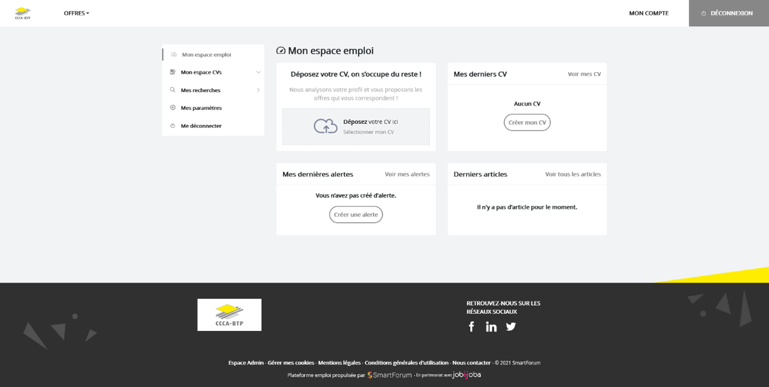Viewport: 769px width, 387px height.
Task: Open the LinkedIn social icon
Action: 491,326
